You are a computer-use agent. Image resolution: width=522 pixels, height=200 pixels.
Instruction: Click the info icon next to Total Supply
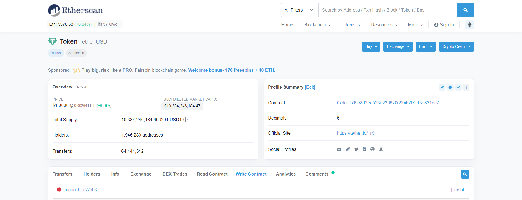[x=186, y=120]
